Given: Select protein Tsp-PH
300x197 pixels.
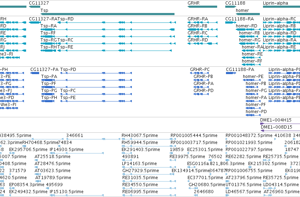Looking at the screenshot, I should click(x=49, y=98).
